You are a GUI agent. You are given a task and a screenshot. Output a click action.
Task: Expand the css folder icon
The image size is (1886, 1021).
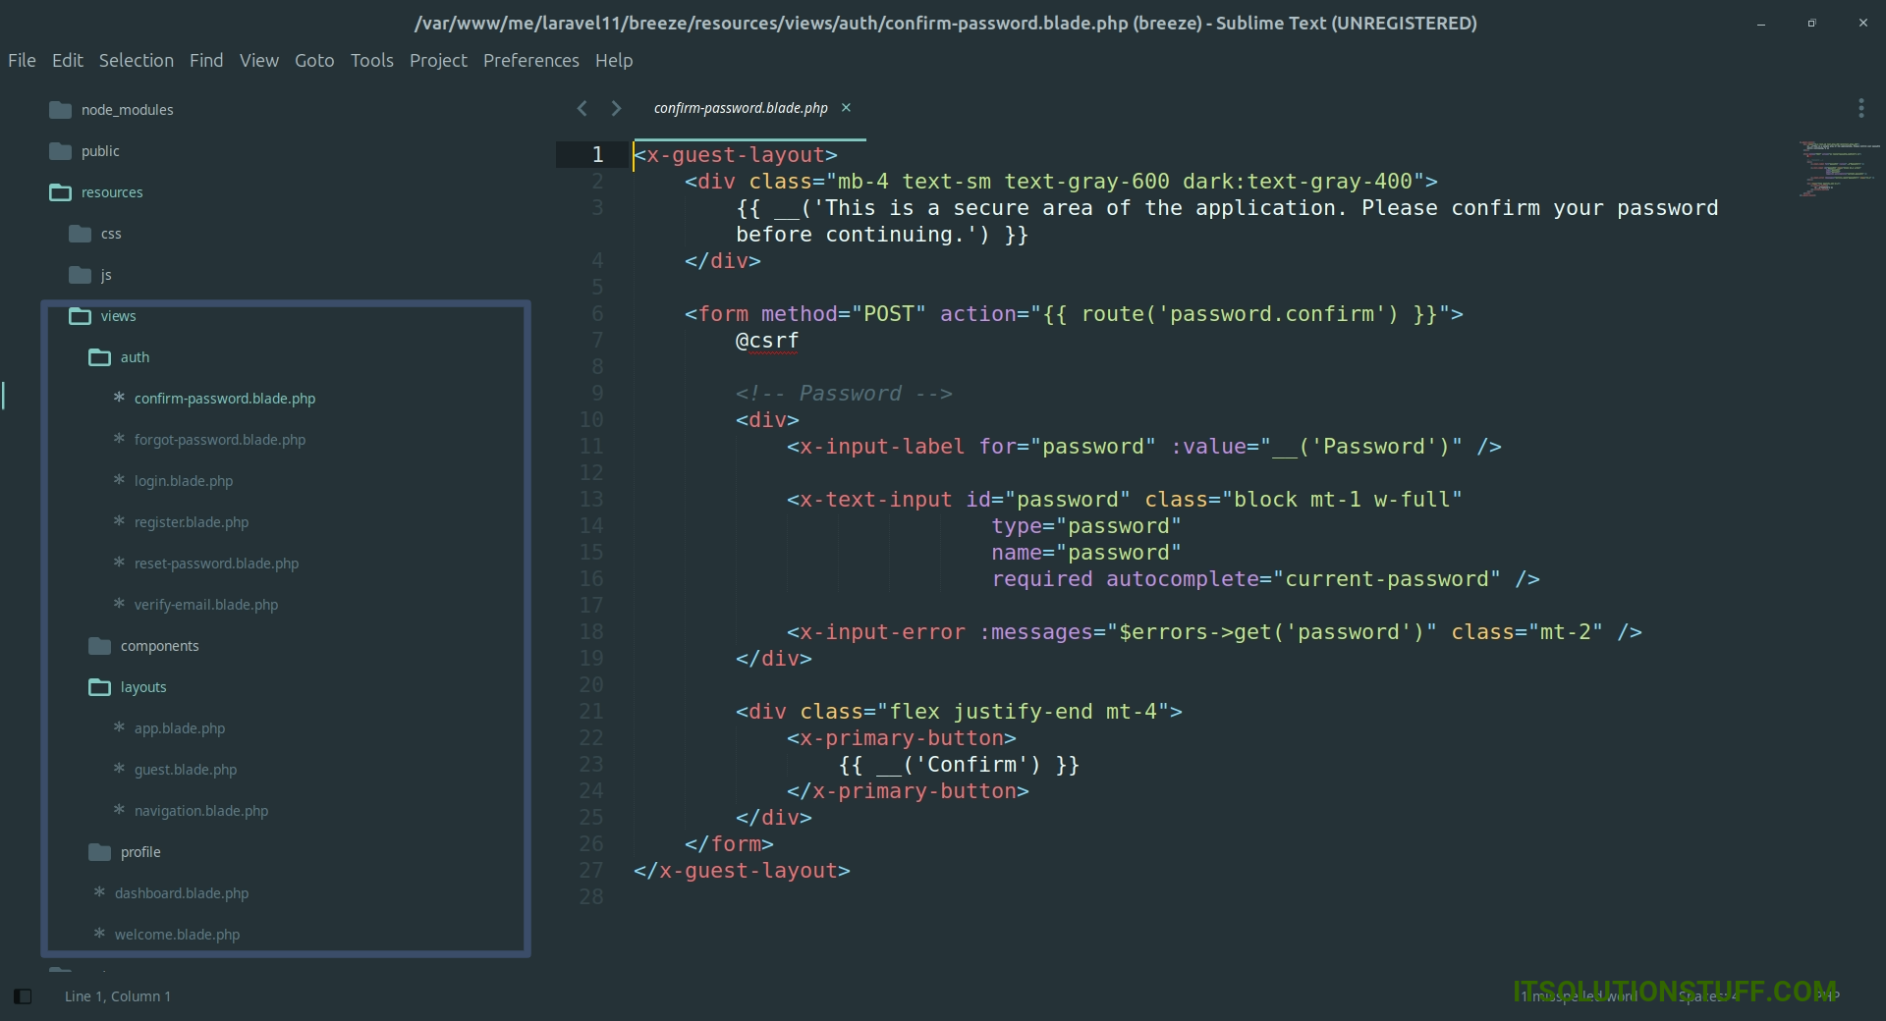click(81, 234)
